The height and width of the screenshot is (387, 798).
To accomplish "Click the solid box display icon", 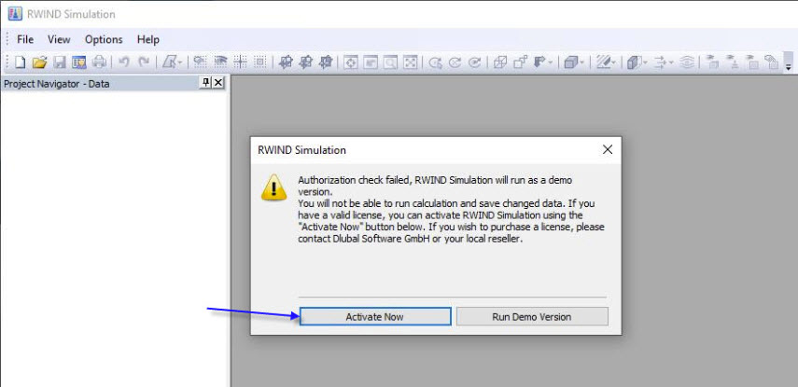I will [570, 62].
